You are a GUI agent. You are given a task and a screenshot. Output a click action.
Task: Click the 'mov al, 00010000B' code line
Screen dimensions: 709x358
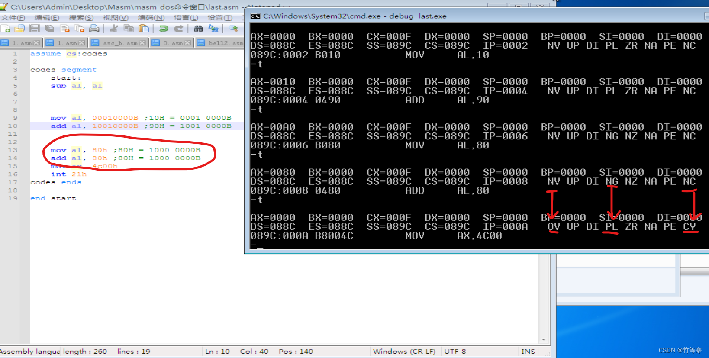(141, 118)
